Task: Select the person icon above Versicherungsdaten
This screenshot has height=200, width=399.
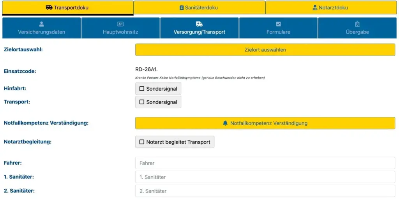Action: click(42, 24)
